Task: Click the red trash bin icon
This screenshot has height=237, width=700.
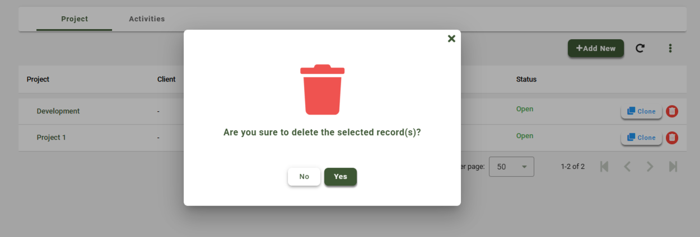Action: (322, 89)
